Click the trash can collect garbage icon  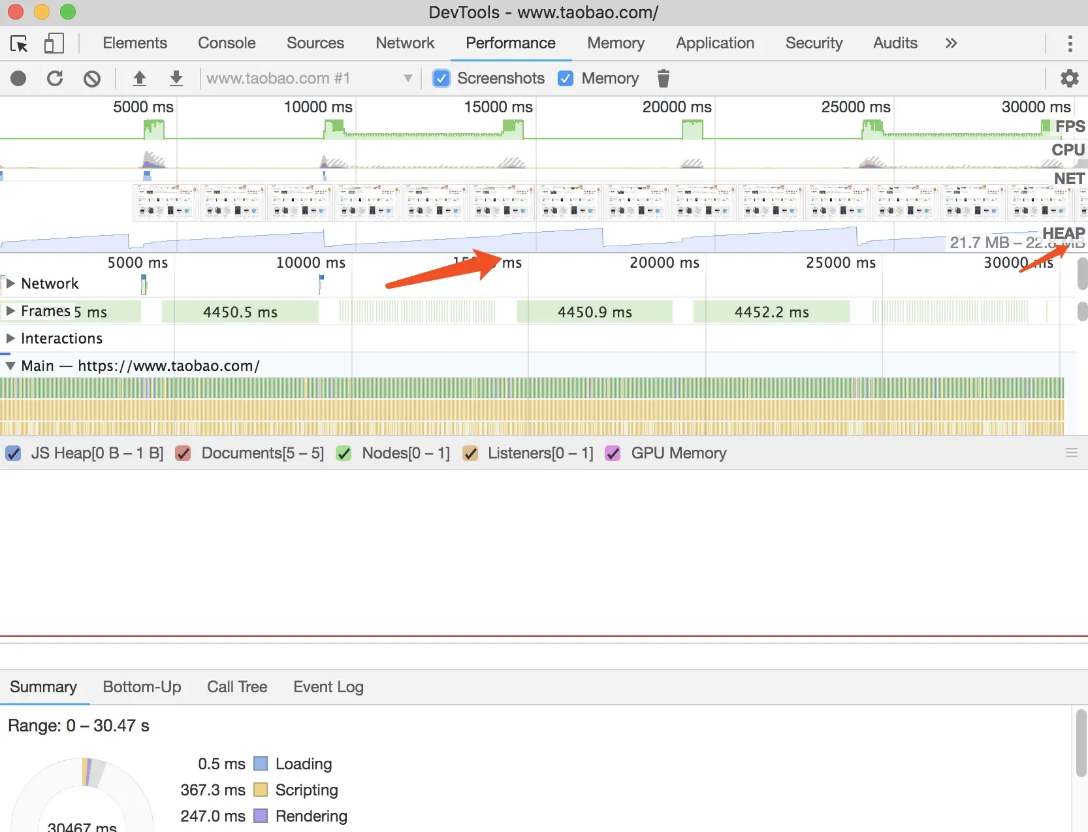663,78
